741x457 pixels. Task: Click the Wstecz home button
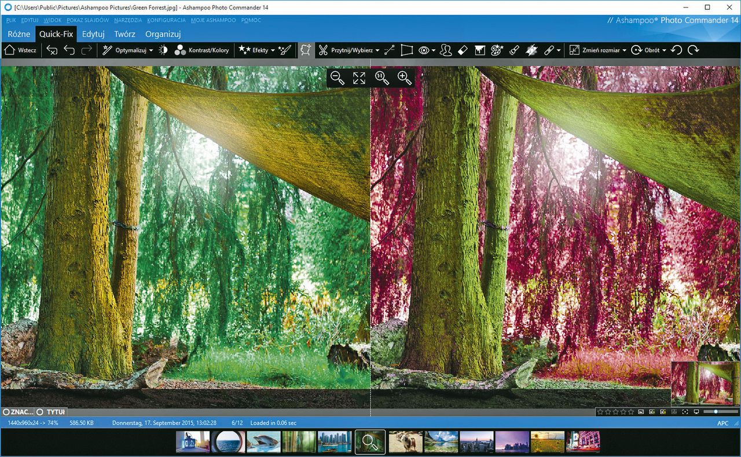[x=20, y=50]
